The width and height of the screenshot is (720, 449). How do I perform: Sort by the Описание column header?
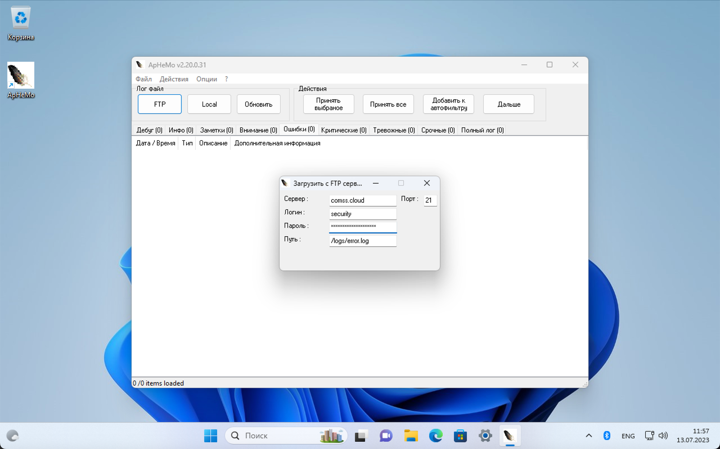[213, 143]
